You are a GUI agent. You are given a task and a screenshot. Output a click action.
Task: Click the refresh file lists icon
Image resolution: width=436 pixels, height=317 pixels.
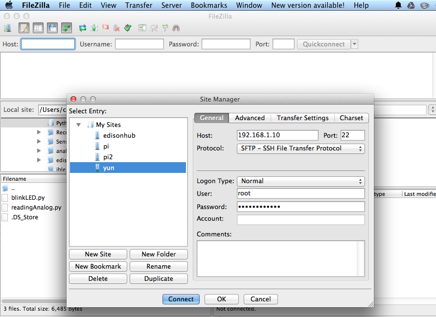click(83, 28)
